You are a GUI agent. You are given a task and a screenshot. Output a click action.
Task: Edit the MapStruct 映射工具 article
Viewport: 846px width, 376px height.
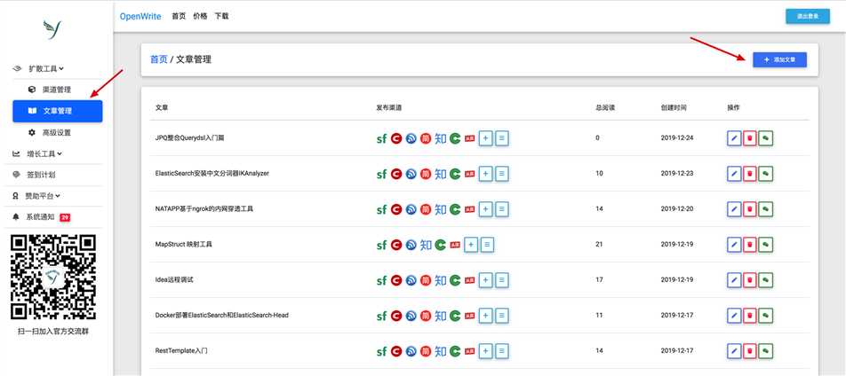tap(734, 245)
